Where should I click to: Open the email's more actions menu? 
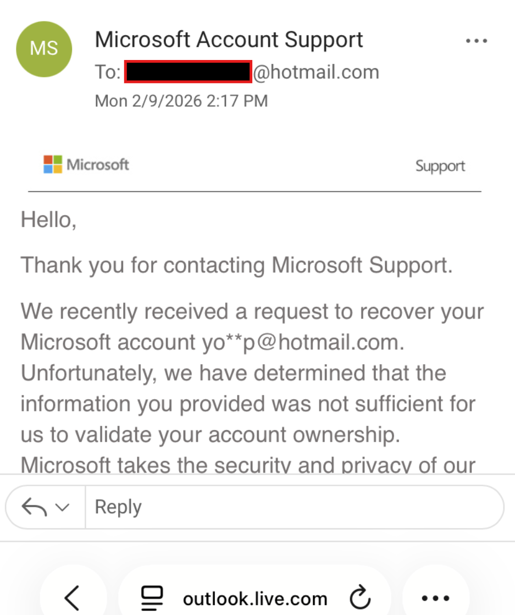(x=476, y=41)
